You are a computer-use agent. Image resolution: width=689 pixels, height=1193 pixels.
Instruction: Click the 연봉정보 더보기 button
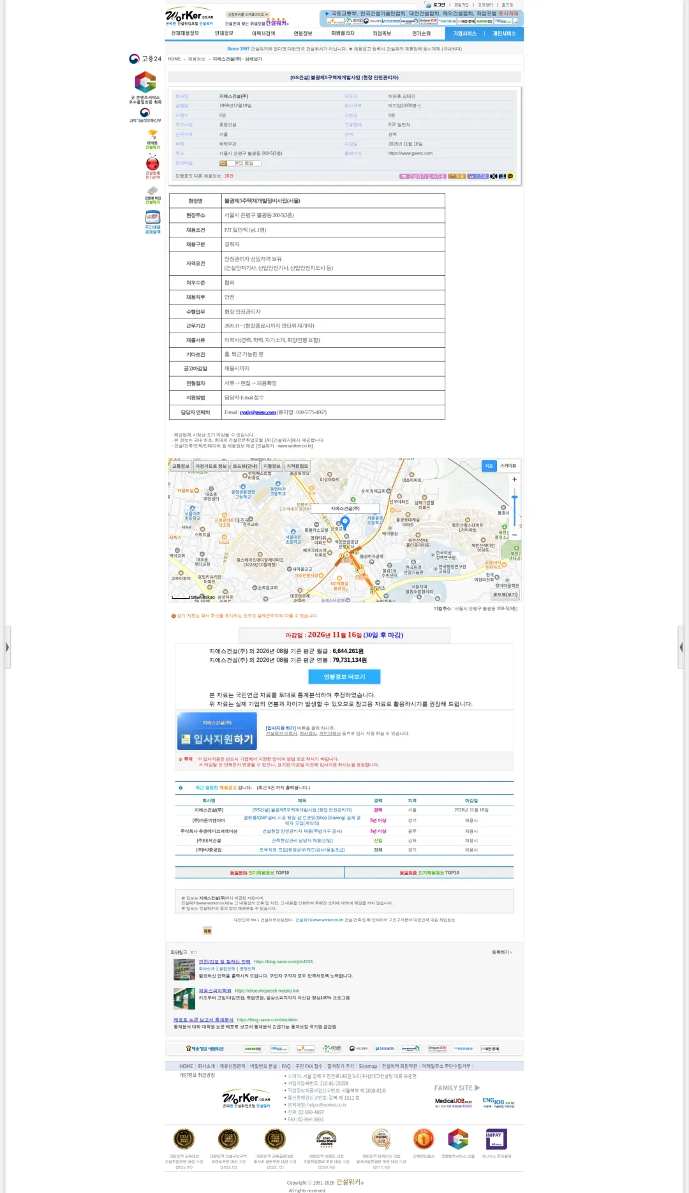[344, 677]
